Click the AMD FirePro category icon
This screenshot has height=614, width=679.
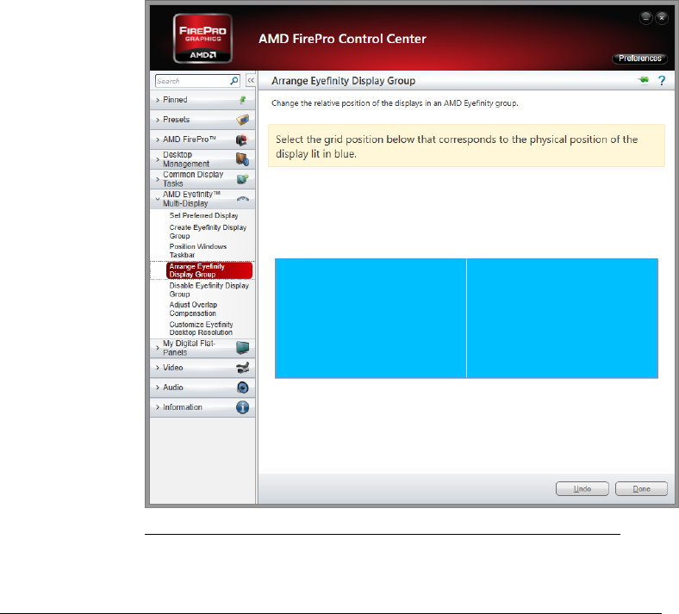[242, 140]
